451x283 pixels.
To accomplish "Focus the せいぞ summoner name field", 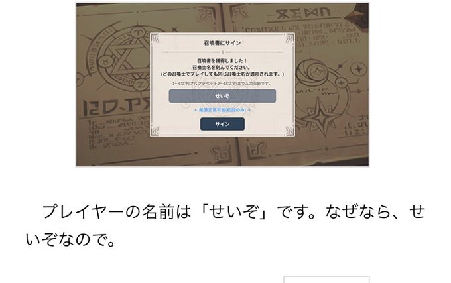I will [x=222, y=96].
